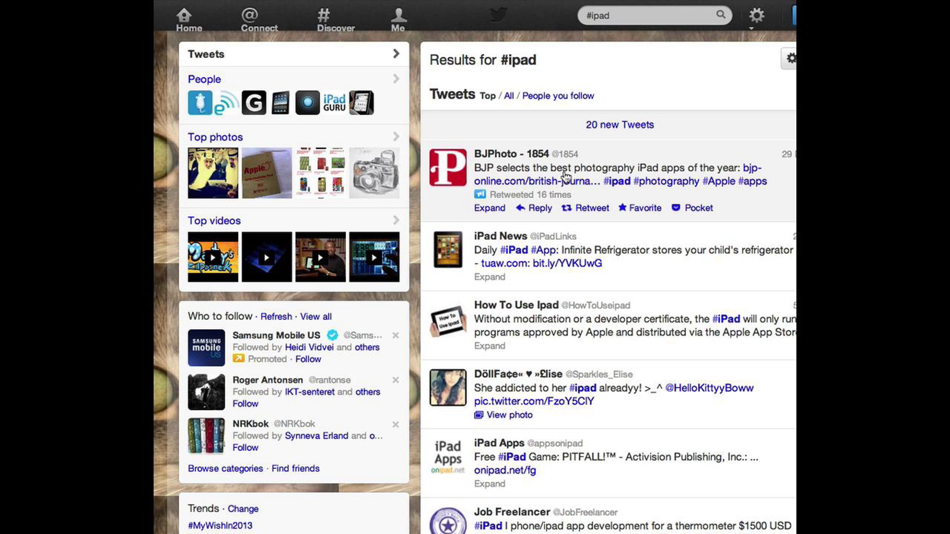Select the iPad GURU avatar under People
Viewport: 950px width, 534px height.
pyautogui.click(x=334, y=103)
